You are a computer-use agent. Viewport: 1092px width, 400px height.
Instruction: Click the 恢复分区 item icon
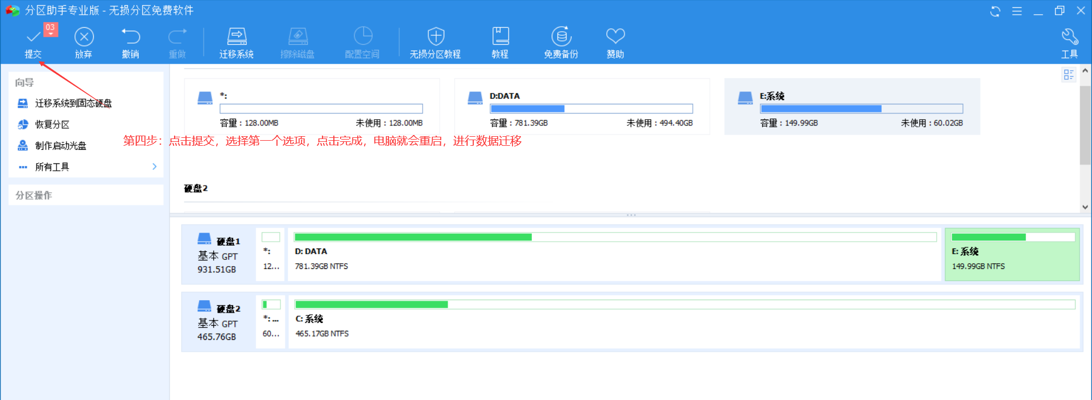point(23,124)
